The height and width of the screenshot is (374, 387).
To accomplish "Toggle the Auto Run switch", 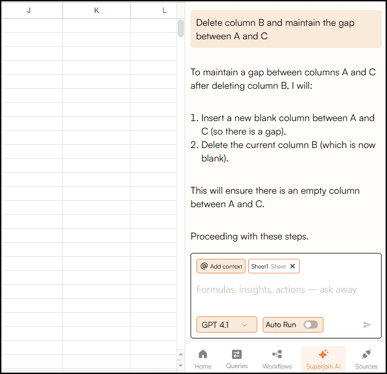I will pos(311,324).
